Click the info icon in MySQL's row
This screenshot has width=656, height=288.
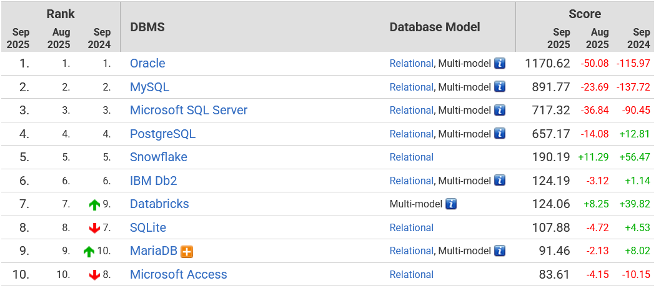click(x=500, y=87)
